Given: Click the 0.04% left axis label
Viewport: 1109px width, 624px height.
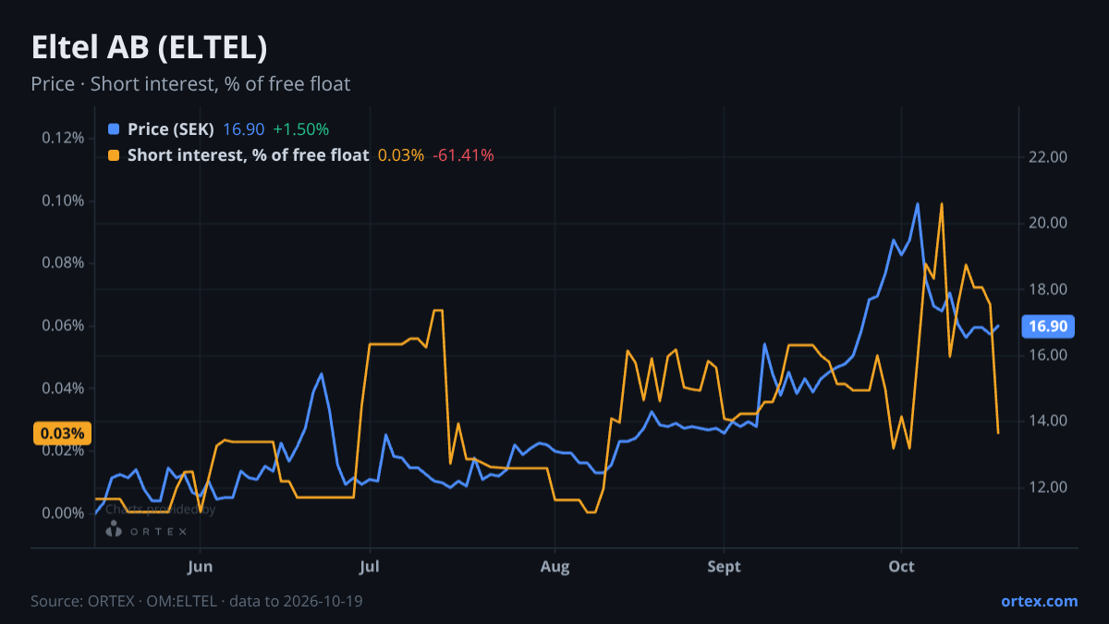Looking at the screenshot, I should [x=64, y=388].
